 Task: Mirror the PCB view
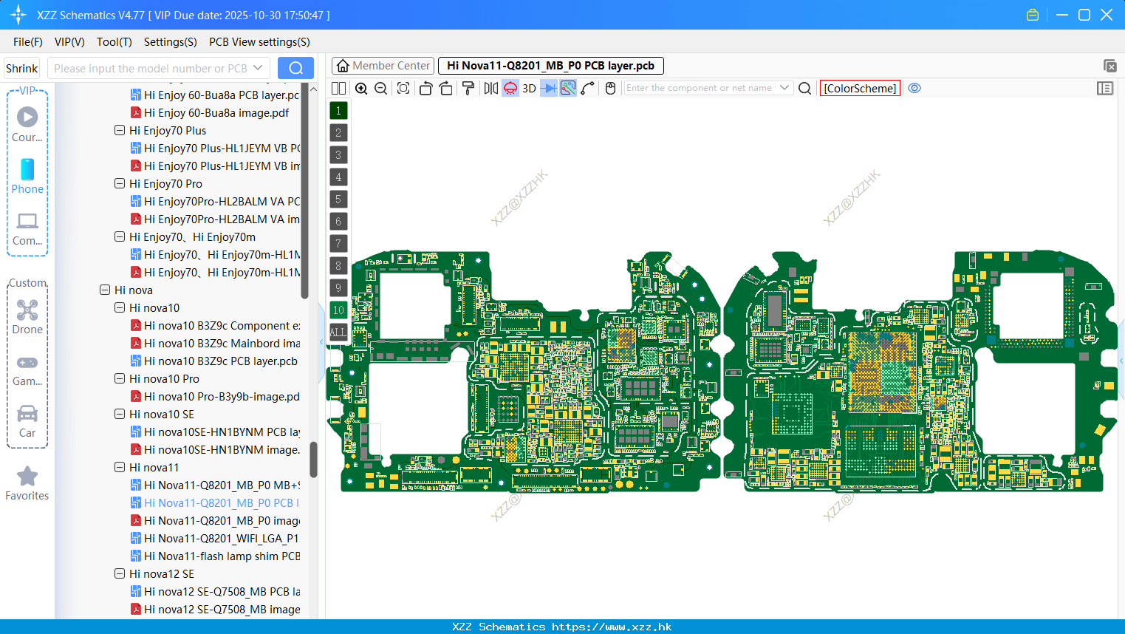(490, 88)
